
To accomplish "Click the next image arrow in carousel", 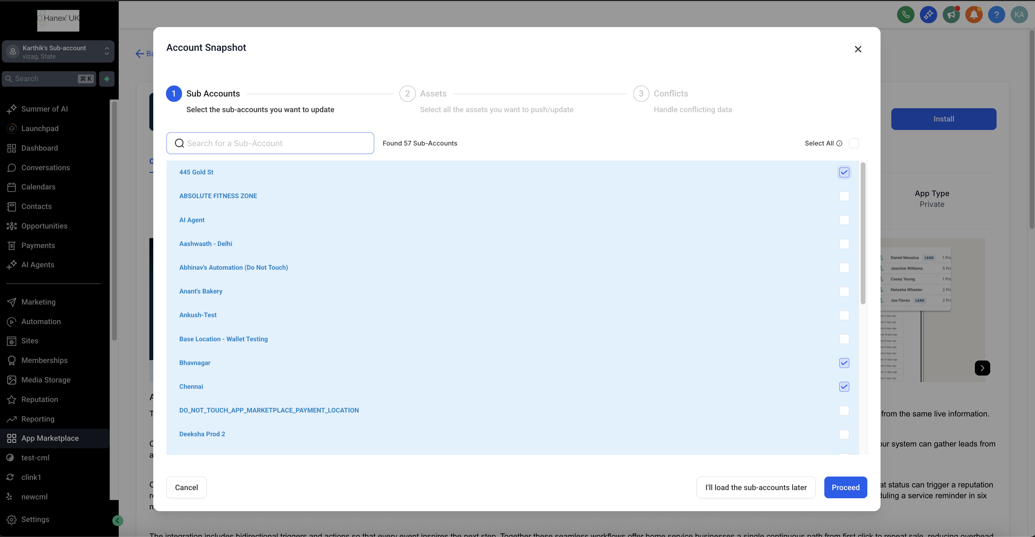I will click(x=982, y=368).
